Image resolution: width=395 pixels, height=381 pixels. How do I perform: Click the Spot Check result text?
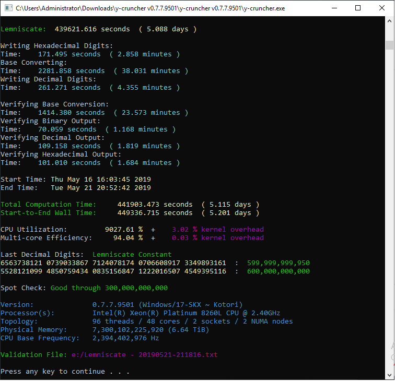(x=109, y=288)
